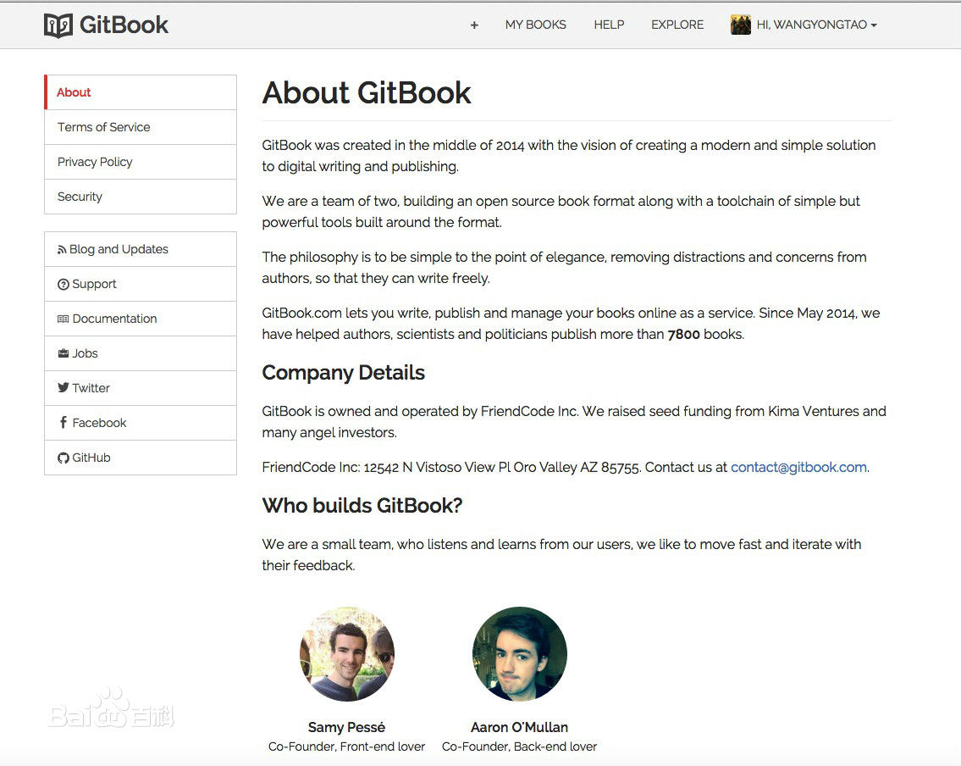Click the "Who builds GitBook?" heading
Viewport: 961px width, 766px height.
(362, 505)
